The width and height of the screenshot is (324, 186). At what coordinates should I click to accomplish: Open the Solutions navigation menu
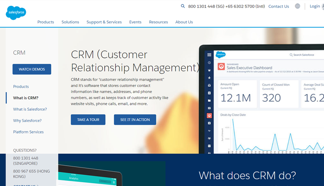(x=70, y=22)
